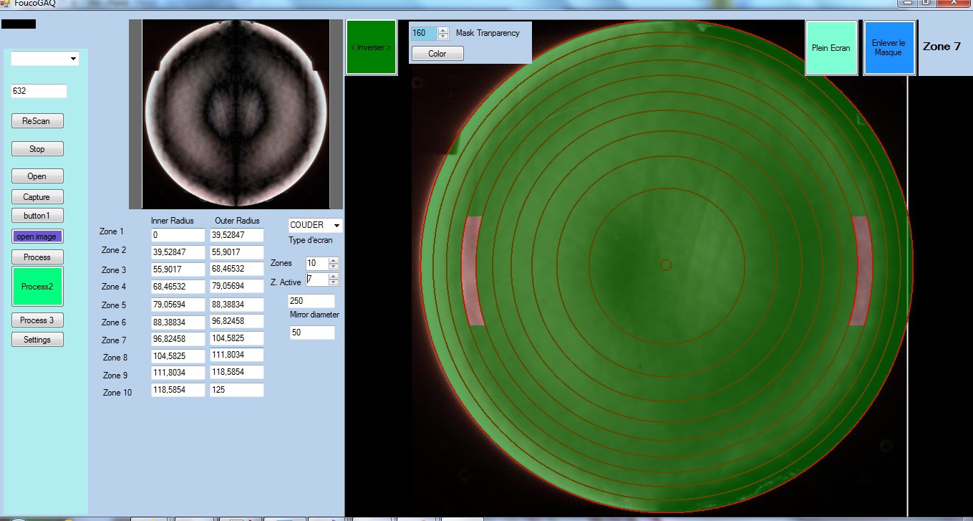Select Zone 5 Outer Radius field
Screen dimensions: 973x521
[x=237, y=305]
